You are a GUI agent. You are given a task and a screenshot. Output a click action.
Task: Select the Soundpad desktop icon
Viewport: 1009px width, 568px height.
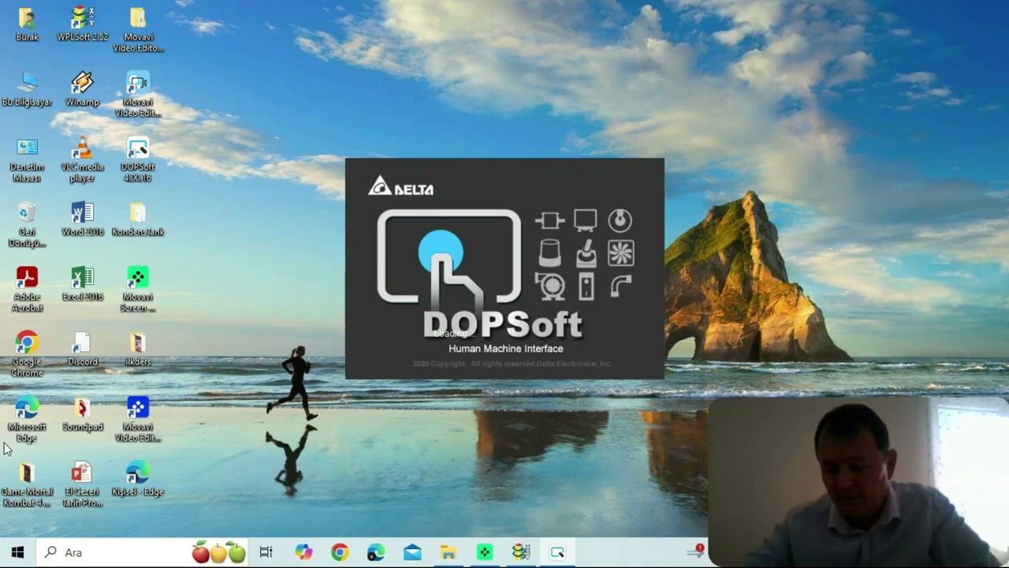pos(82,414)
